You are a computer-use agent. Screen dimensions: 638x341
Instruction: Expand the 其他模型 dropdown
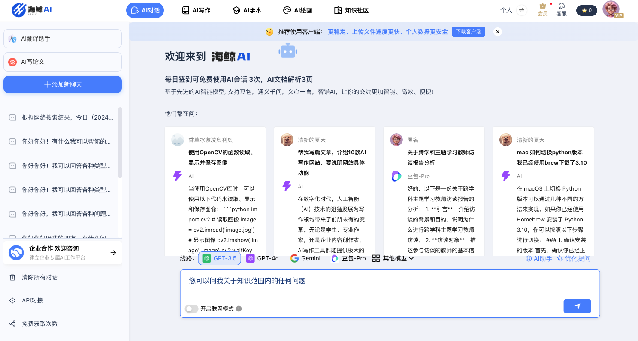393,258
